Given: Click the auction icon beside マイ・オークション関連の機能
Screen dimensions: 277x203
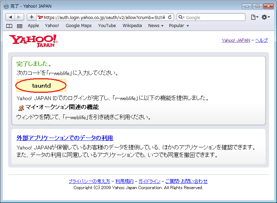Looking at the screenshot, I should point(21,108).
